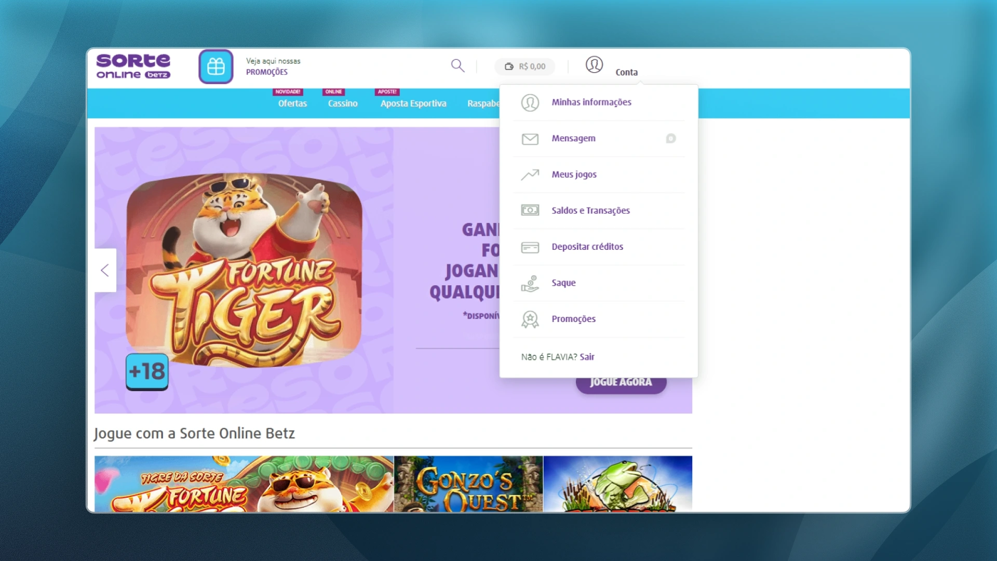
Task: Open the frog game thumbnail
Action: pos(618,484)
